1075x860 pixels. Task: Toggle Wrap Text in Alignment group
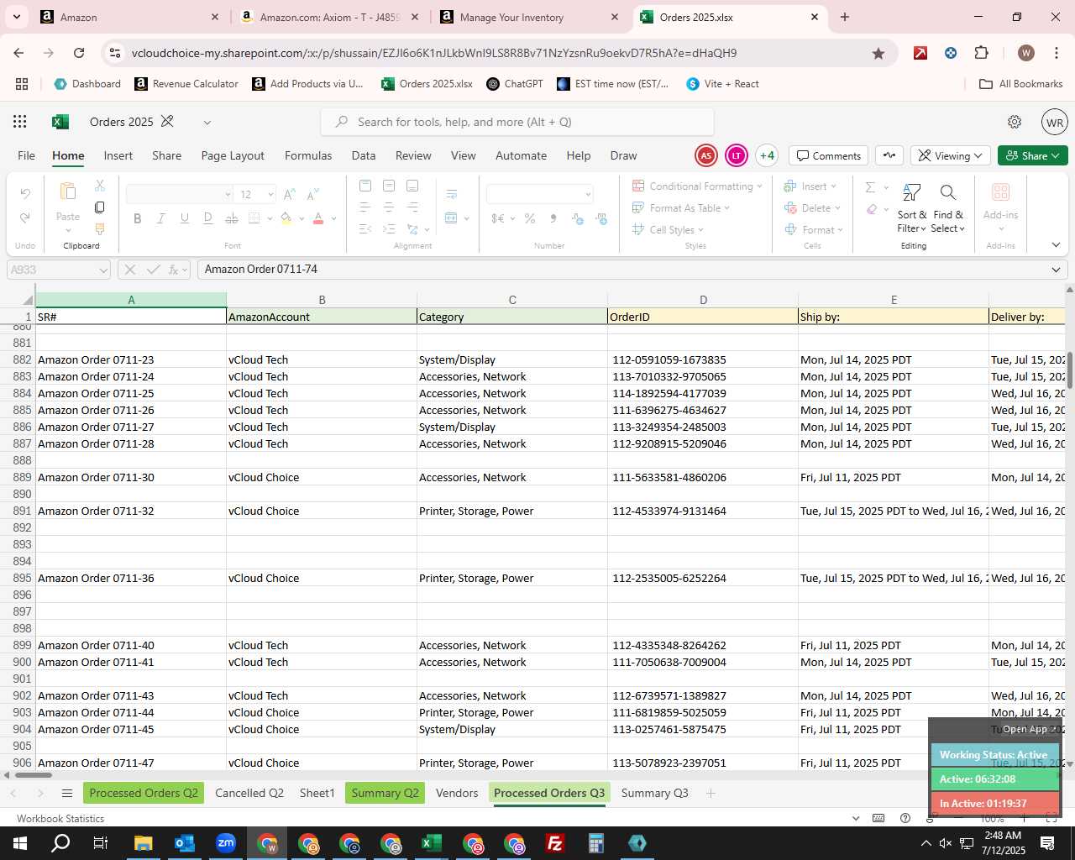pyautogui.click(x=452, y=195)
